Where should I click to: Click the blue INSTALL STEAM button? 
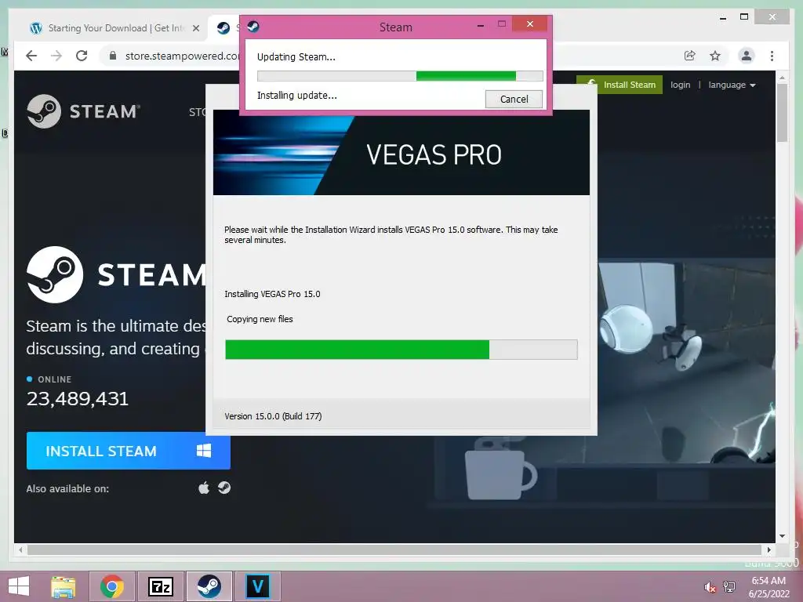click(129, 451)
